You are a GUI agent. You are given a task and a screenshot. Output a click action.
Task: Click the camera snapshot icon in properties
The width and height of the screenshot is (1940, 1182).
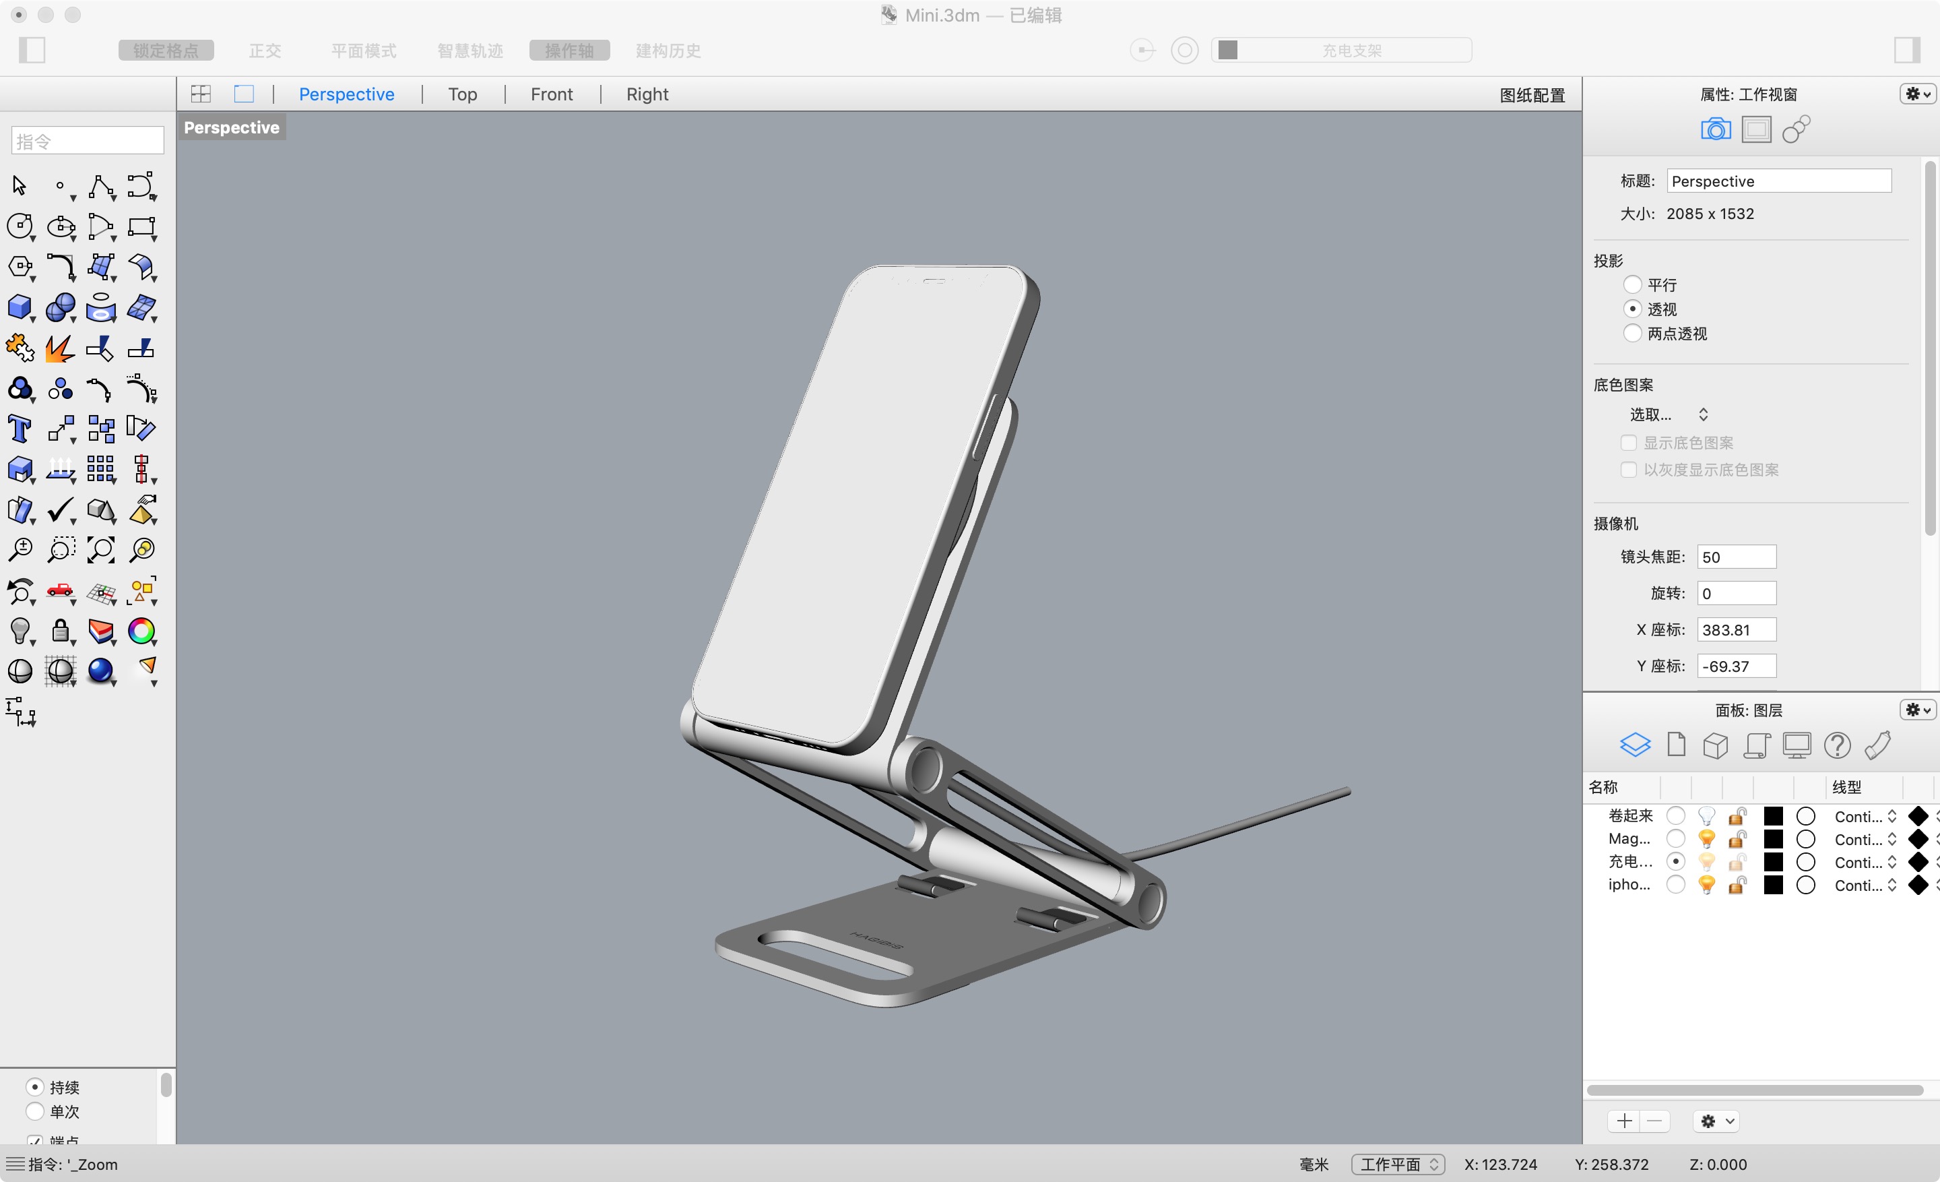pos(1716,128)
